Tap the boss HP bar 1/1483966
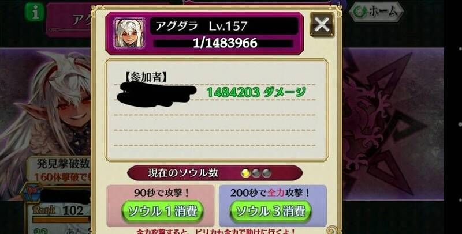Viewport: 462px width, 234px height. 223,43
